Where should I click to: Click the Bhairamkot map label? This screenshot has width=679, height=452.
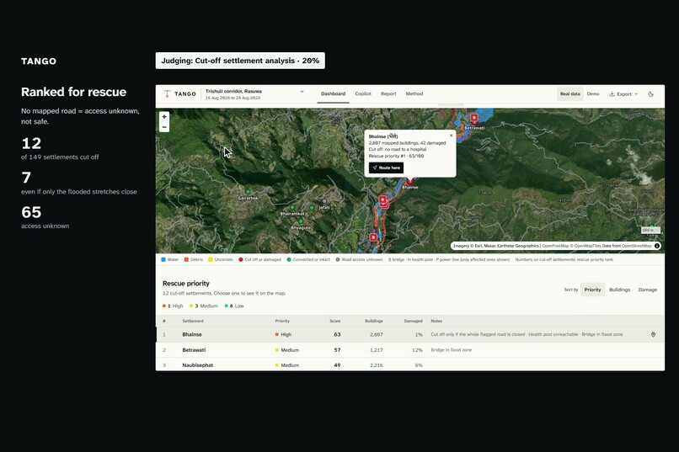[x=291, y=214]
